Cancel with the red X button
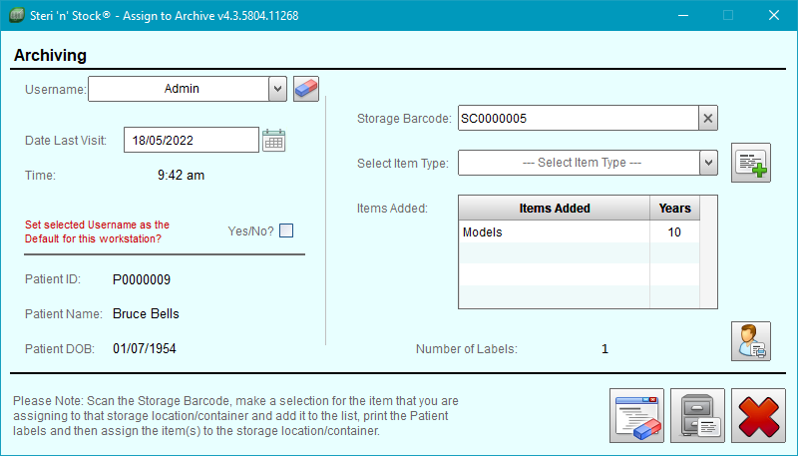Viewport: 798px width, 456px height. [x=758, y=416]
